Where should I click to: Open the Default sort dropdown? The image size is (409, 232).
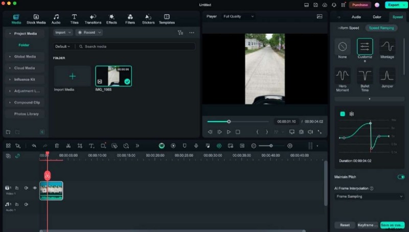[x=62, y=47]
